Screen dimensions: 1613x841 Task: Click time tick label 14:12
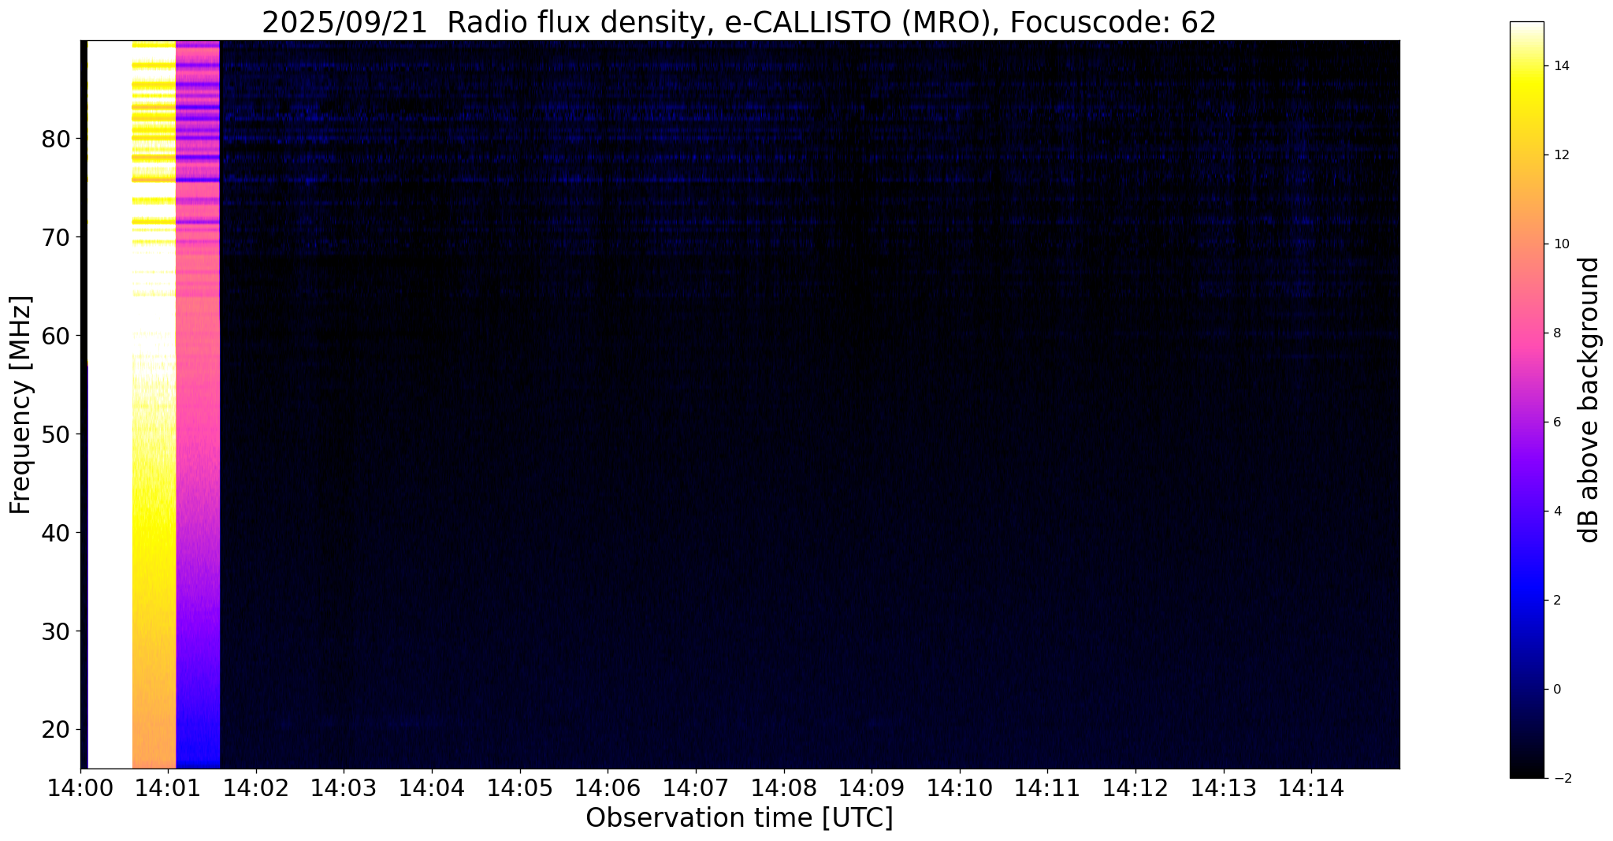(x=1135, y=787)
